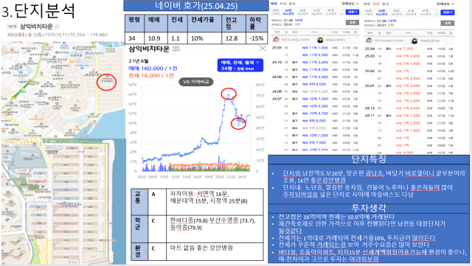Click the first agent avatar in the right list
The image size is (472, 266).
[x=369, y=41]
